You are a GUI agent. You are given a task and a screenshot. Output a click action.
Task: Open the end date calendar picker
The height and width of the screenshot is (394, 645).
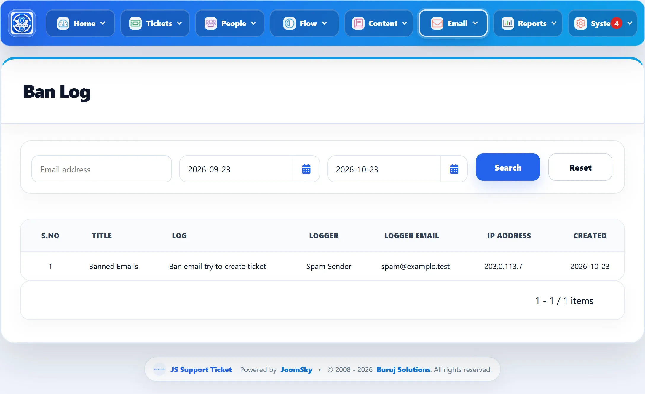pos(454,169)
